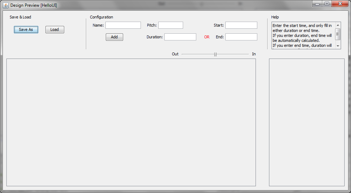Focus the Name text field
351x193 pixels.
pos(123,25)
